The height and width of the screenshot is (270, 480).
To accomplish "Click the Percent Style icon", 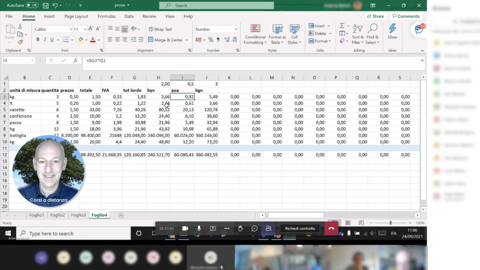I will click(x=211, y=40).
